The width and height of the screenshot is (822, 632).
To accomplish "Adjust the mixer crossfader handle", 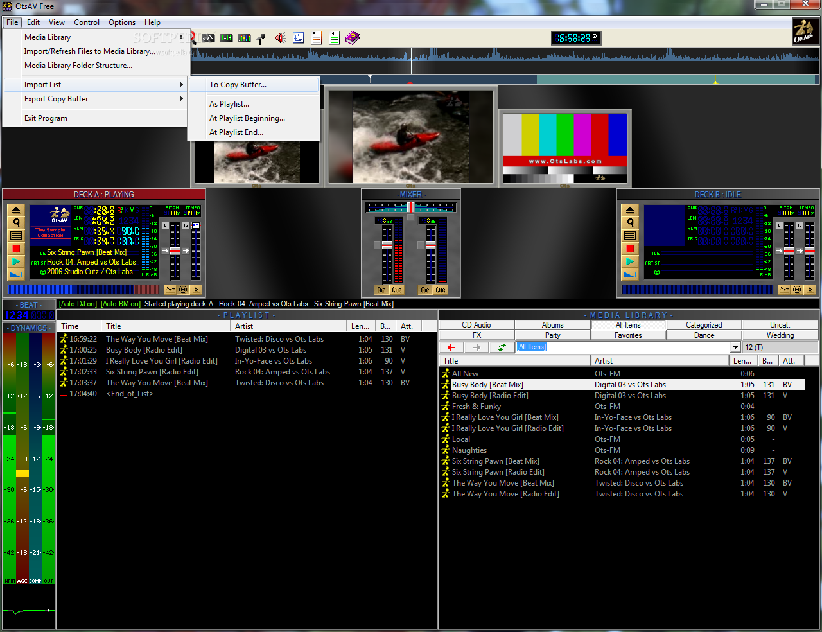I will 410,207.
